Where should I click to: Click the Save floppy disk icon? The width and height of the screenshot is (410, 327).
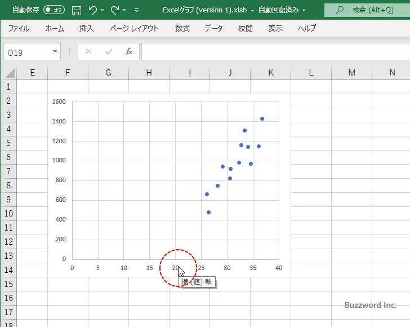77,10
